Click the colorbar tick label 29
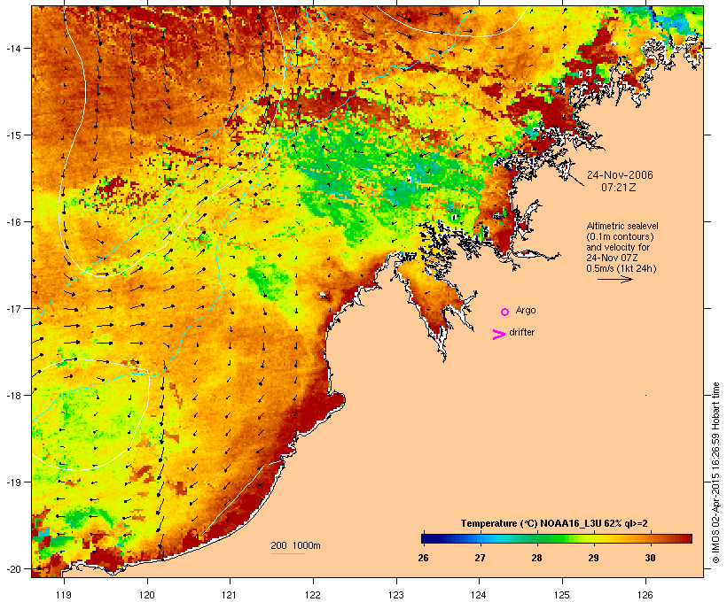727x602 pixels. click(x=593, y=558)
